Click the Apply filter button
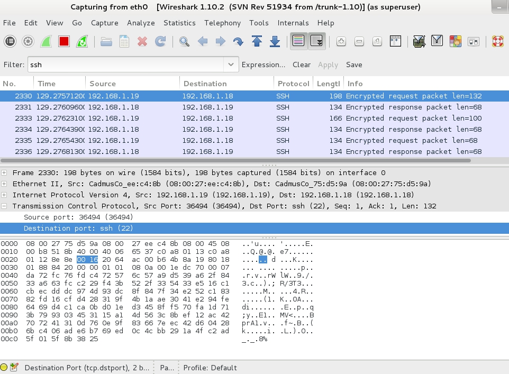This screenshot has width=509, height=374. (328, 65)
